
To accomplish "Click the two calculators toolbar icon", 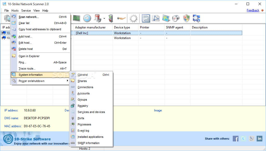I will [x=146, y=18].
